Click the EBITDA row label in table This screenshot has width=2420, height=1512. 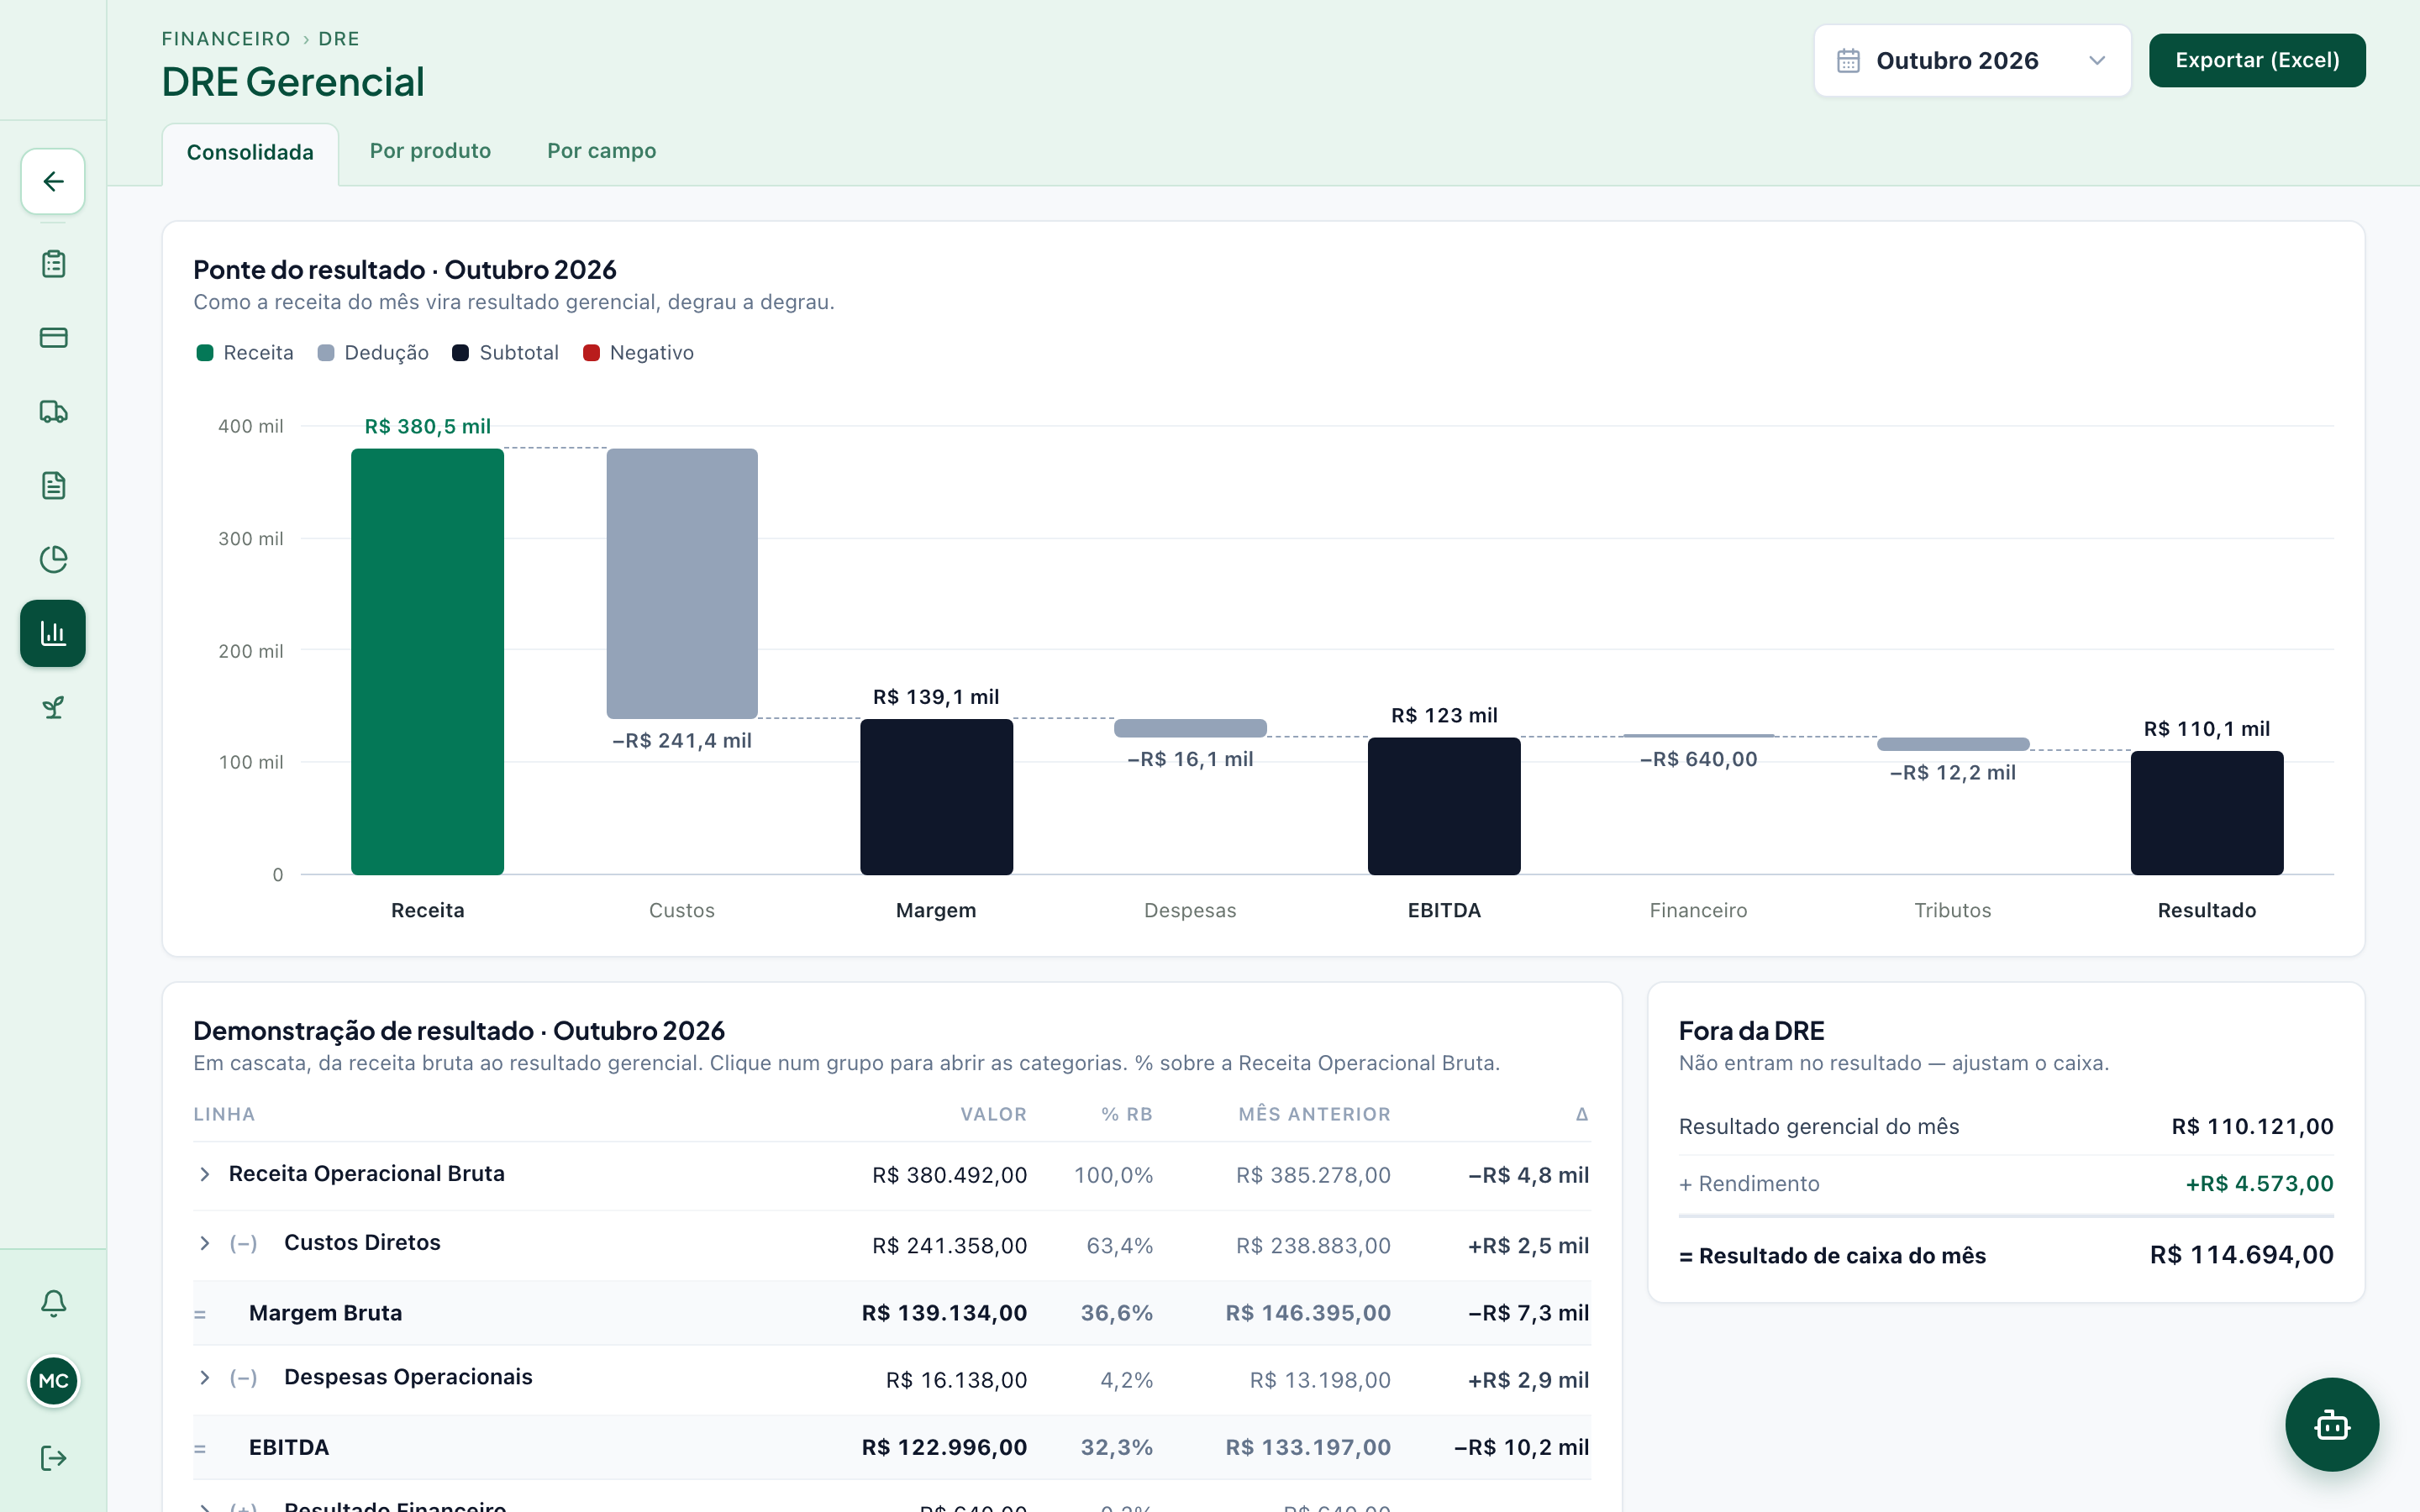click(289, 1448)
